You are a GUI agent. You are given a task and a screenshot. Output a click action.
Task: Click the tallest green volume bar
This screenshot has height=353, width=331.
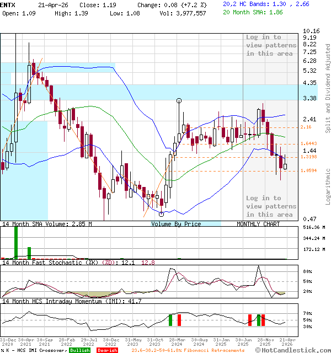(x=16, y=242)
